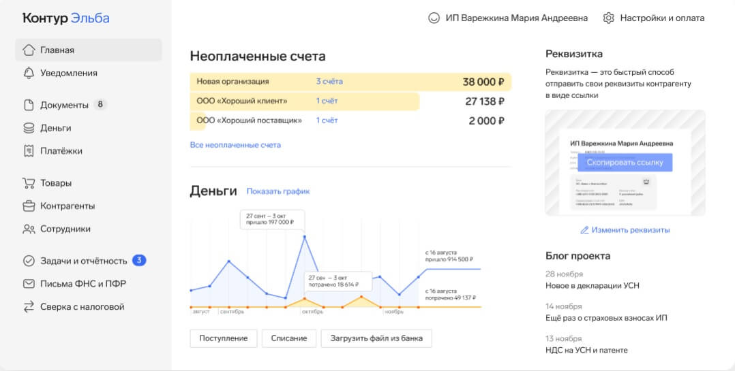The image size is (735, 371).
Task: Click the Контрагенты briefcase icon
Action: tap(29, 206)
